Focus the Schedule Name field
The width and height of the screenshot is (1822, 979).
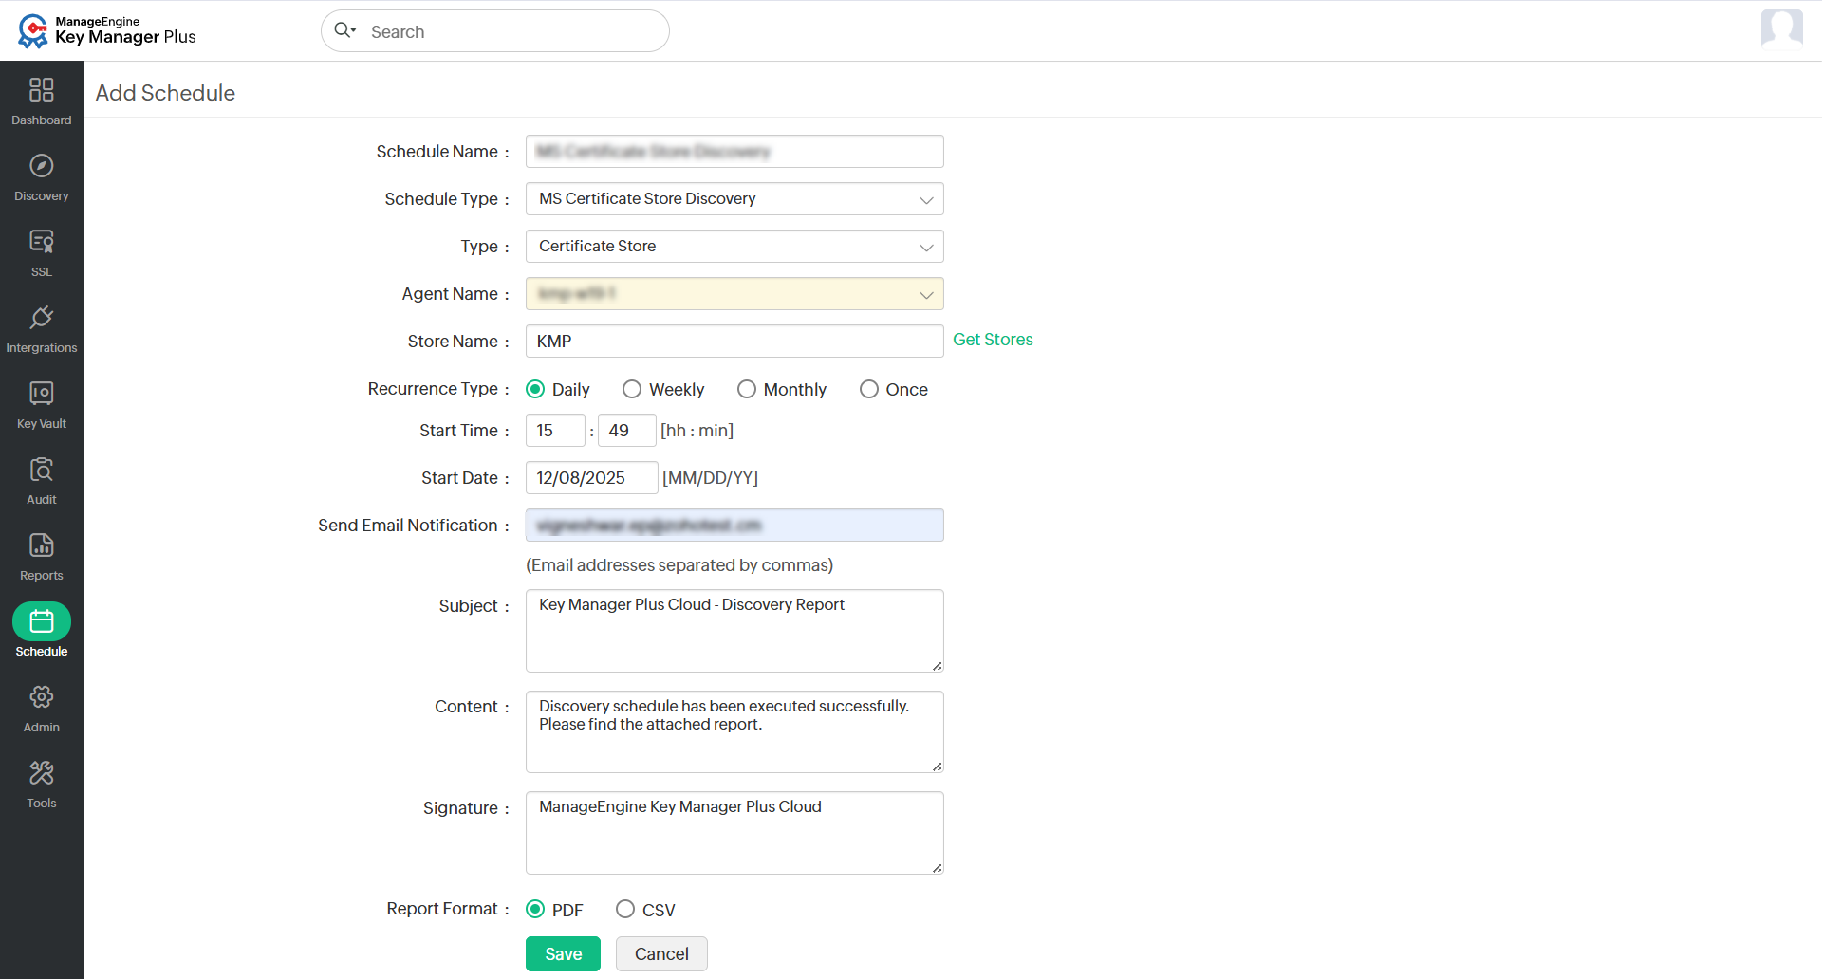734,152
